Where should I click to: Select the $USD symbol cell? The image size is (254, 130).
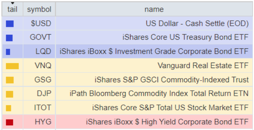[x=39, y=23]
